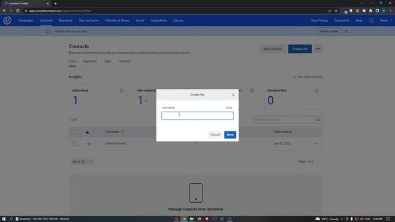The width and height of the screenshot is (395, 222).
Task: Open Constant Contact home logo
Action: 7,20
